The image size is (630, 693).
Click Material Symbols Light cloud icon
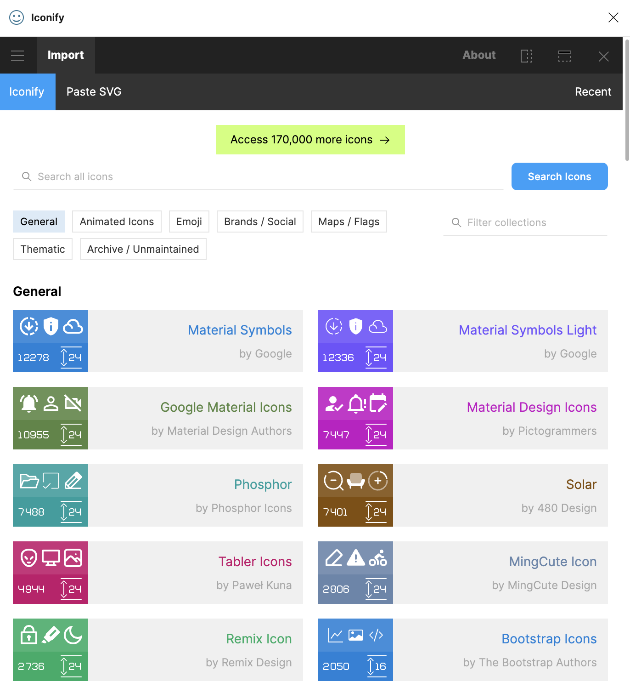[x=378, y=327]
